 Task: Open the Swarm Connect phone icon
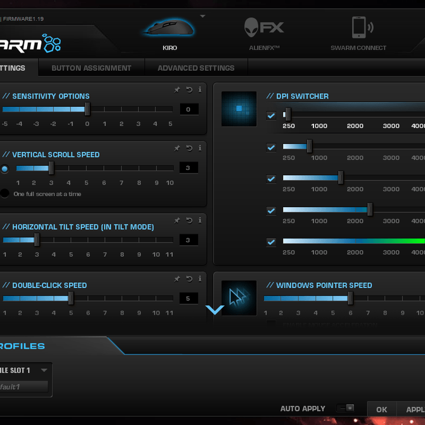pyautogui.click(x=362, y=27)
